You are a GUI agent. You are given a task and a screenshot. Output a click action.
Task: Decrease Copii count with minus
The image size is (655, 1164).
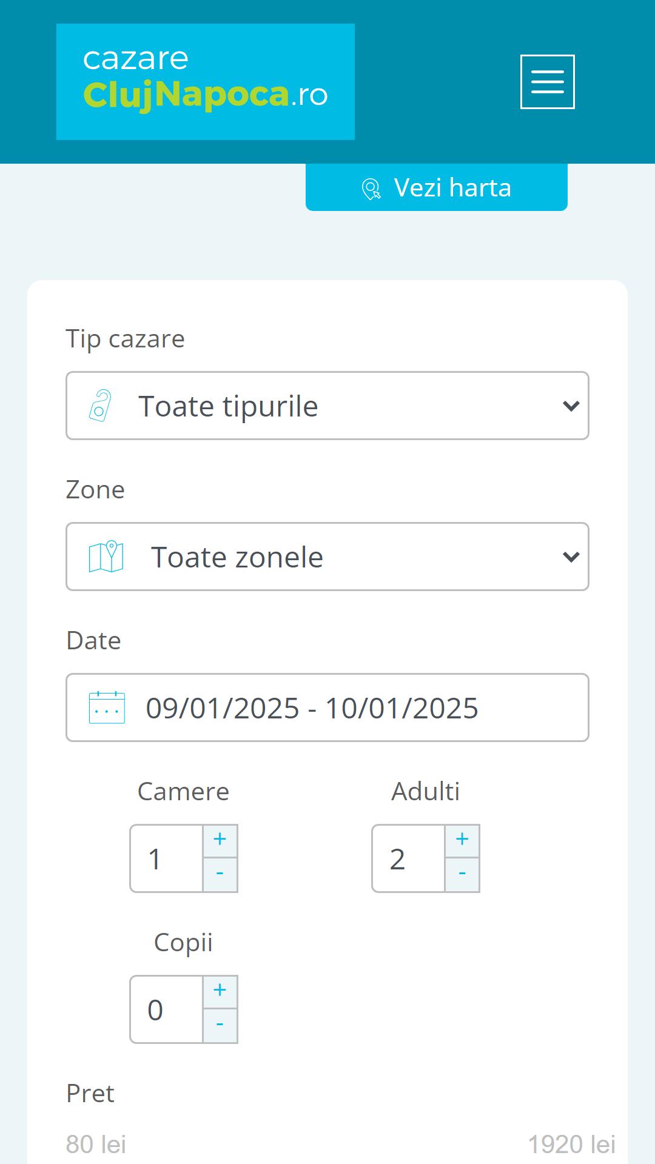220,1025
